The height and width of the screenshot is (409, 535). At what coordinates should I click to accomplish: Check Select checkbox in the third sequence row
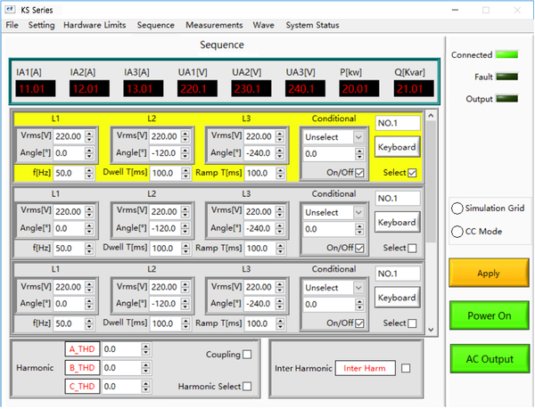coord(412,323)
